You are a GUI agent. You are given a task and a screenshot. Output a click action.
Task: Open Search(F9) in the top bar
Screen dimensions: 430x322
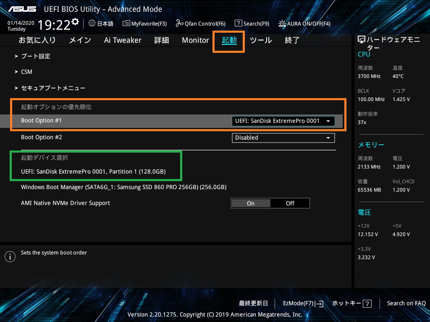(252, 24)
